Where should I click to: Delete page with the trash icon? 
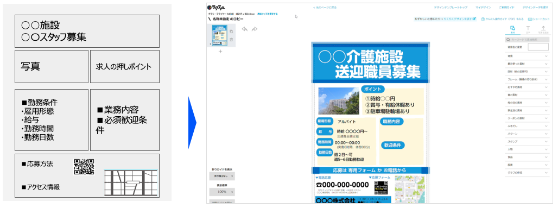coord(231,39)
